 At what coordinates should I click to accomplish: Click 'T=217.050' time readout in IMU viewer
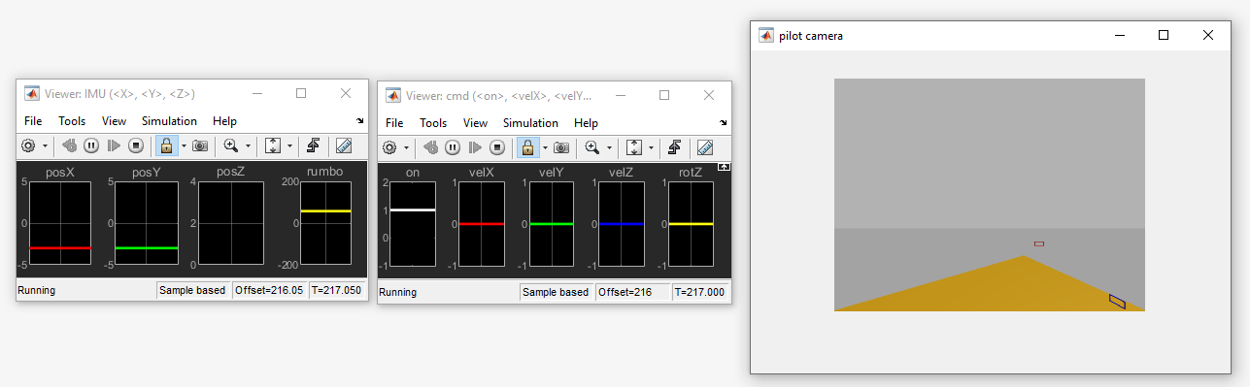click(336, 290)
